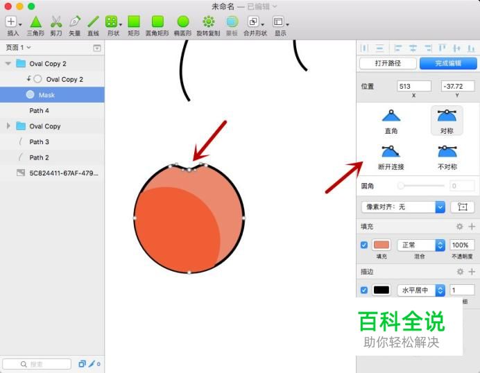Add a new border with plus icon

(x=472, y=271)
